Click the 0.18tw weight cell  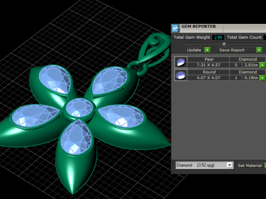[251, 78]
